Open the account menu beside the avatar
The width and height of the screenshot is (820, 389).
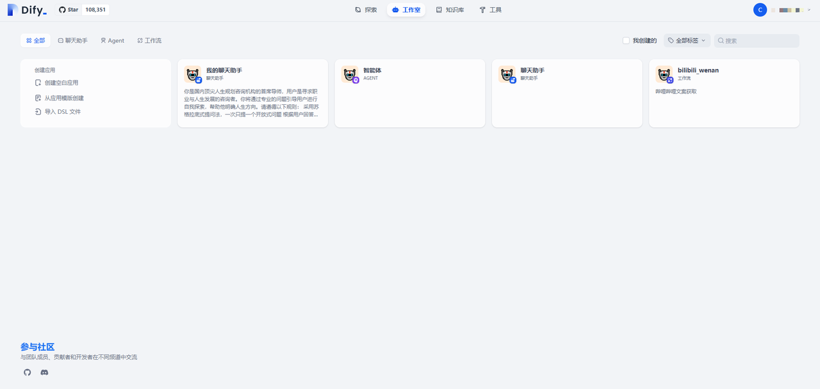[789, 10]
